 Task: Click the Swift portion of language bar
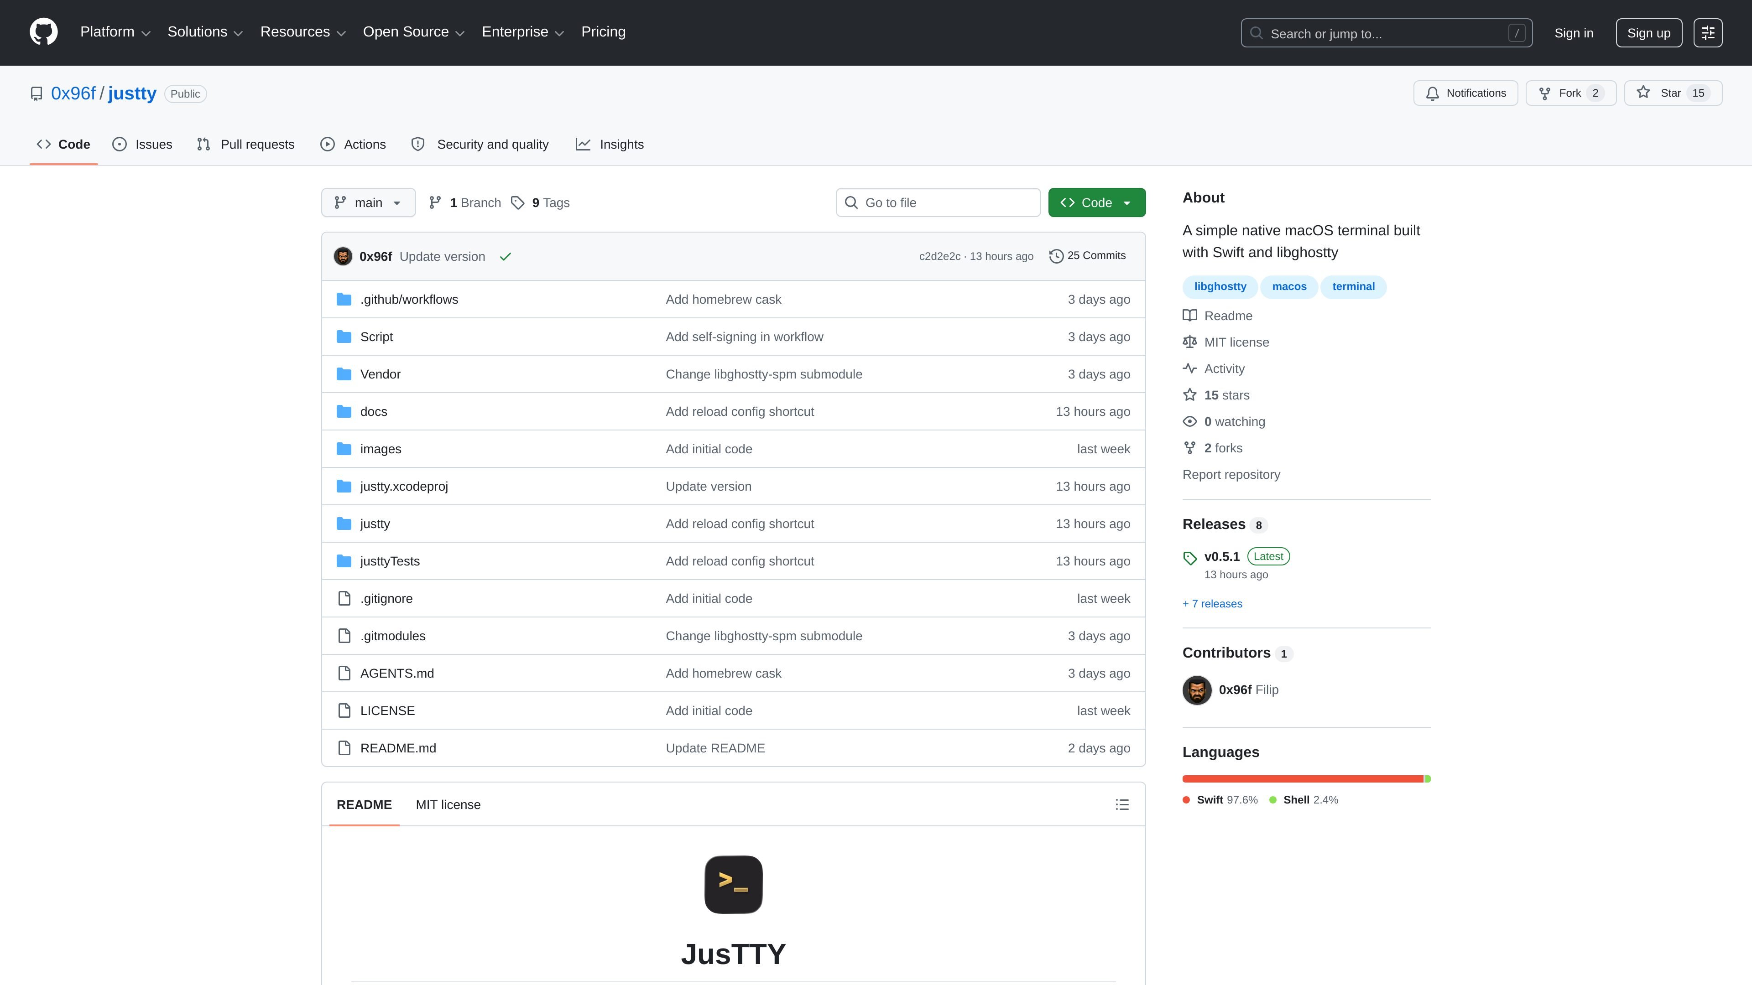click(x=1303, y=779)
